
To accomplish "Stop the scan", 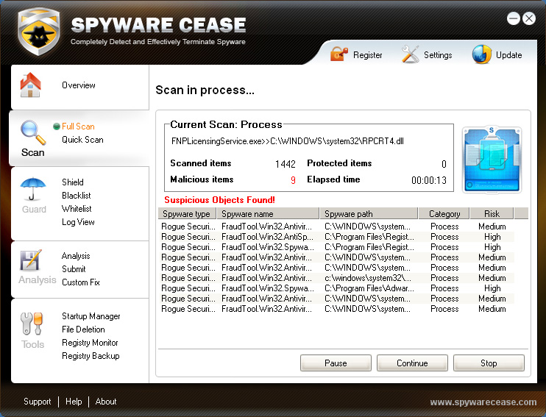I will click(489, 363).
